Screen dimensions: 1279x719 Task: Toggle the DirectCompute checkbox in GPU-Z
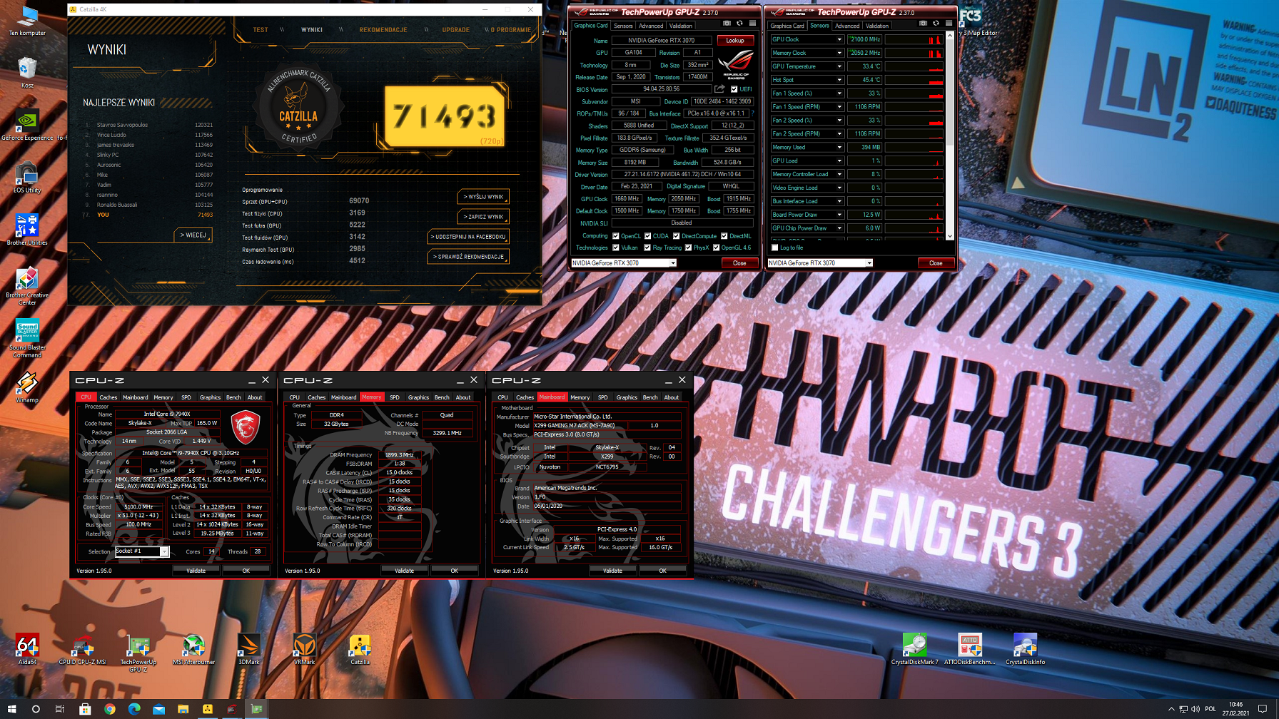[676, 236]
